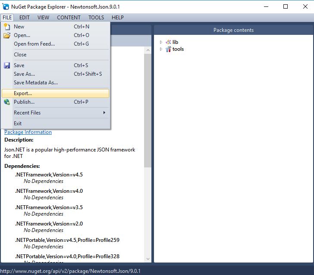Select Open from Feed... menu entry
The image size is (314, 275).
click(56, 44)
